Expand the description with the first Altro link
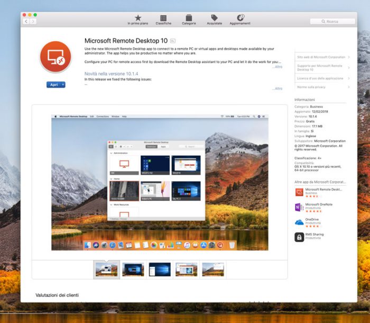 (x=277, y=67)
